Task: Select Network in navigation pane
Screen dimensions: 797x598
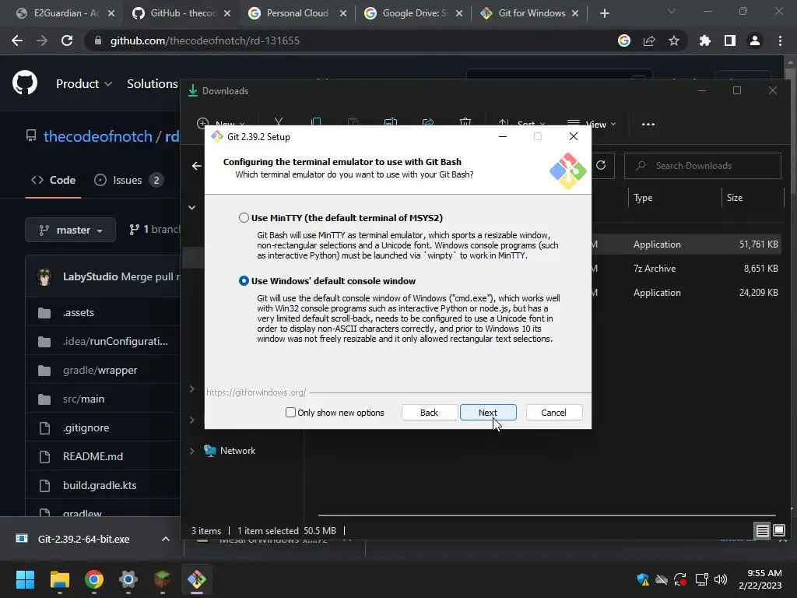Action: coord(237,451)
